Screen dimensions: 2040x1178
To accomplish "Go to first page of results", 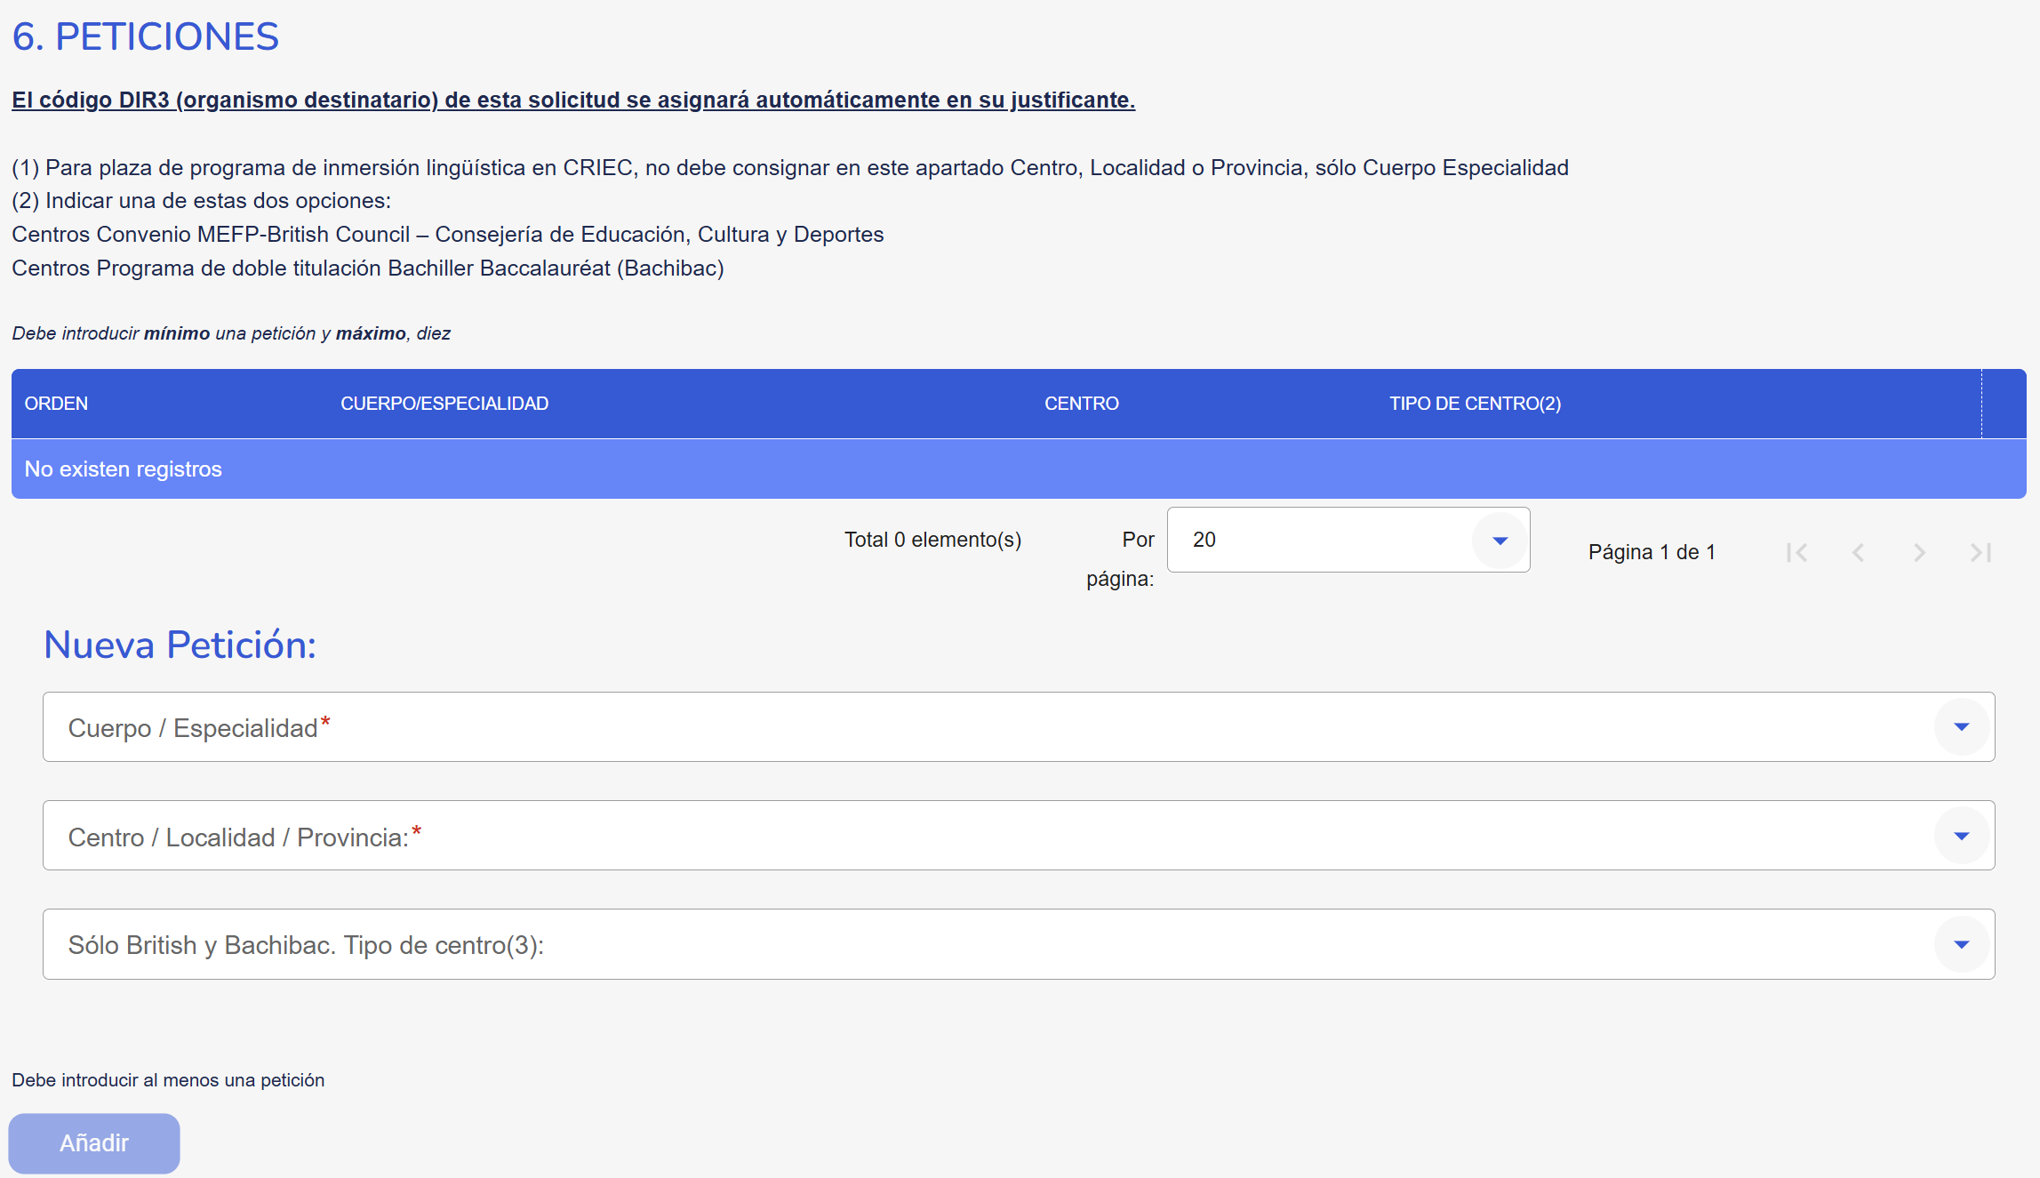I will 1796,553.
